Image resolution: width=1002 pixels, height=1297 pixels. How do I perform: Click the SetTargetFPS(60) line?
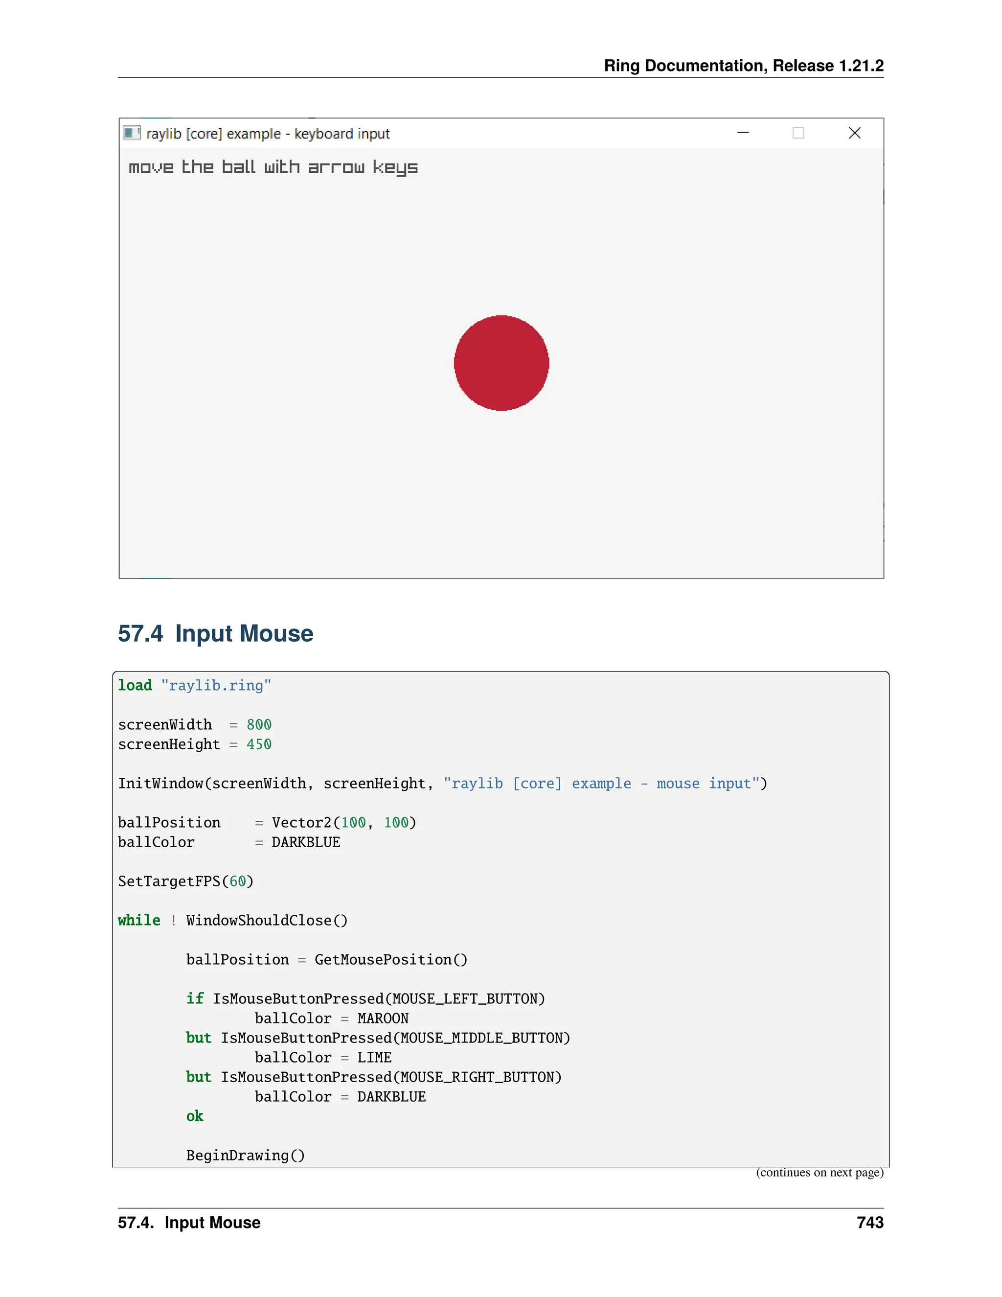click(186, 881)
